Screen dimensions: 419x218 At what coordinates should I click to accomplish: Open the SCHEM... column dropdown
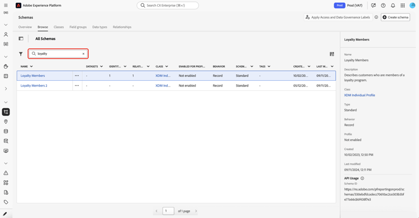[251, 66]
